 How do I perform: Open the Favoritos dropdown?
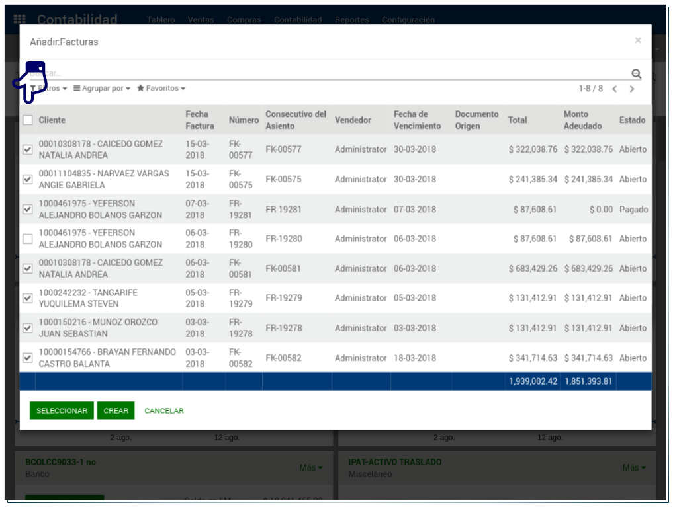tap(161, 89)
